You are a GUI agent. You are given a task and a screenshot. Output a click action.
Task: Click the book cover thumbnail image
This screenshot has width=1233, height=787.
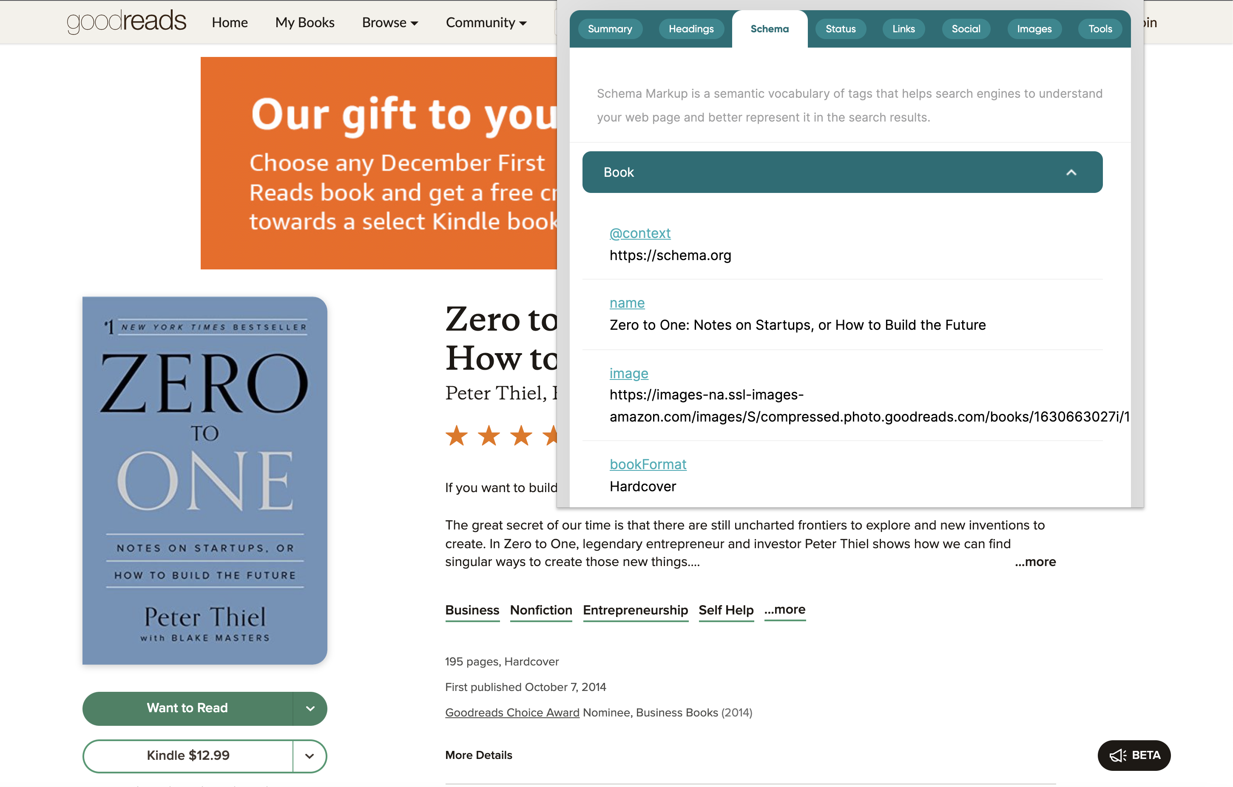click(205, 480)
